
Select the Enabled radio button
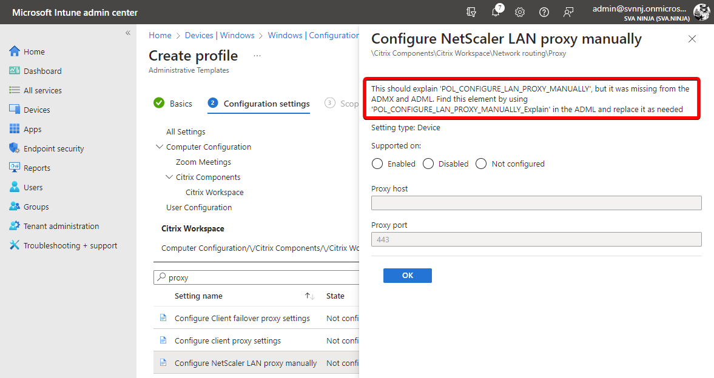pos(377,164)
